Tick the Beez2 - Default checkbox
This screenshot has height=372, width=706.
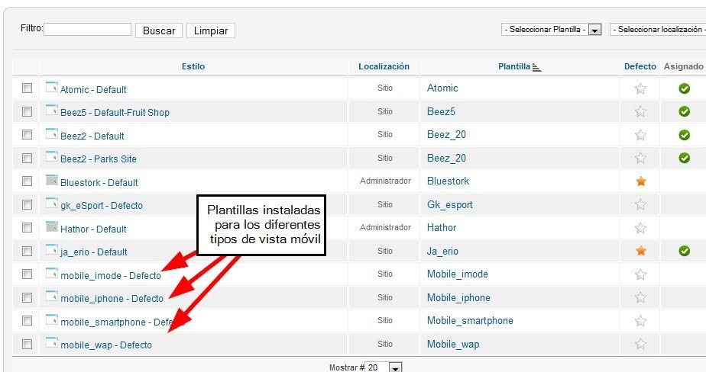tap(27, 134)
